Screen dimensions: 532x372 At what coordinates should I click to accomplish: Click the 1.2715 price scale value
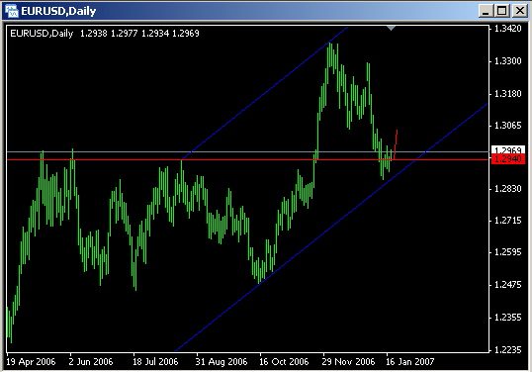(507, 221)
